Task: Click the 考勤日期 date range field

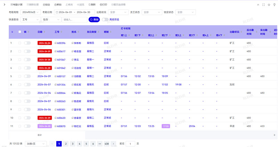Action: 74,12
